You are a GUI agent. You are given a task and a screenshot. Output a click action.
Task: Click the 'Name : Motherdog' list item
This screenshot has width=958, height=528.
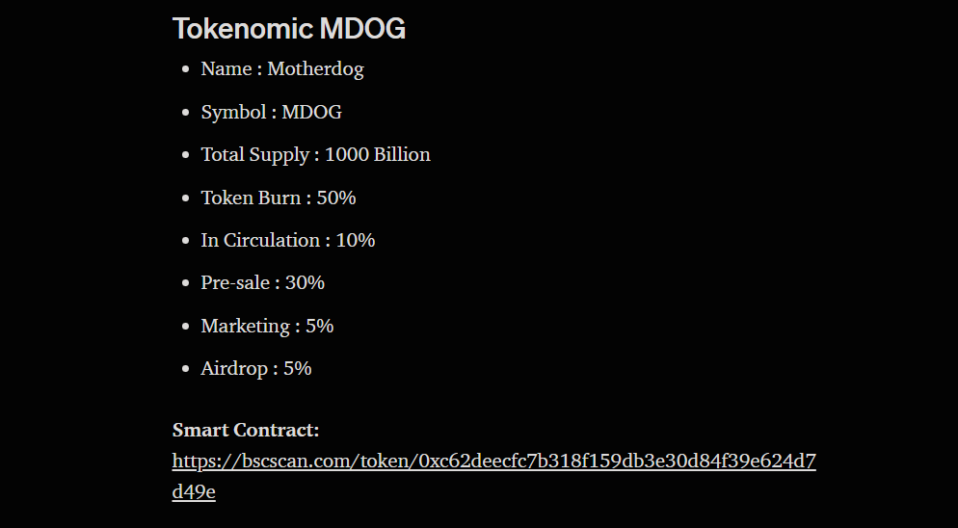[282, 68]
